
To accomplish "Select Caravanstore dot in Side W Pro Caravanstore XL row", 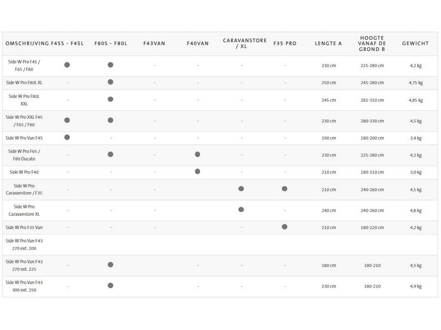I will coord(241,210).
